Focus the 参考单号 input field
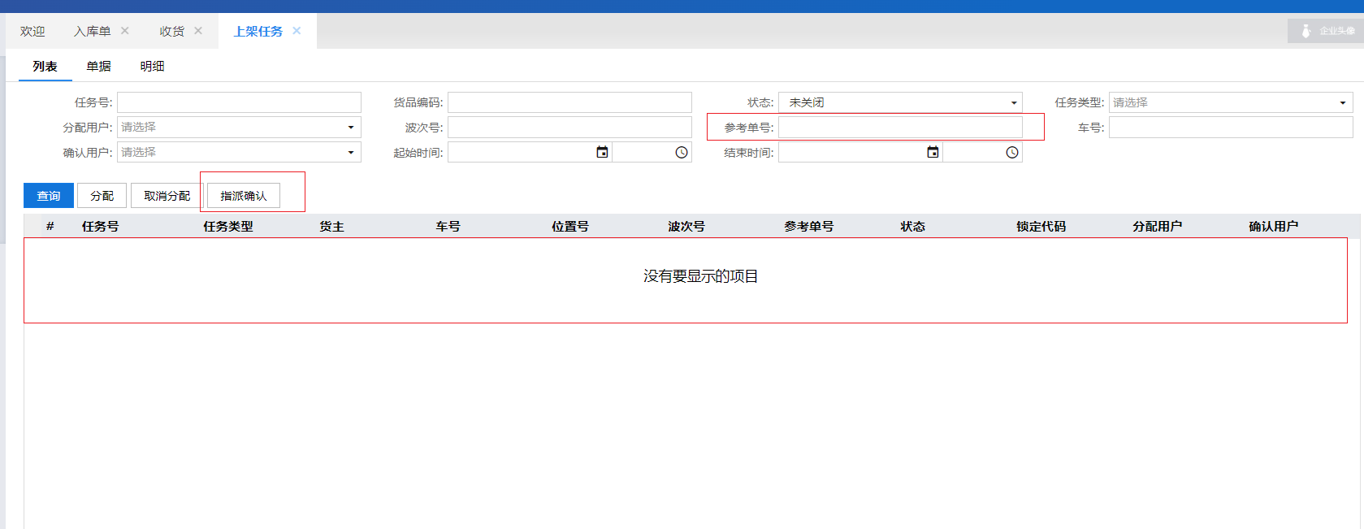Image resolution: width=1364 pixels, height=529 pixels. click(x=900, y=128)
